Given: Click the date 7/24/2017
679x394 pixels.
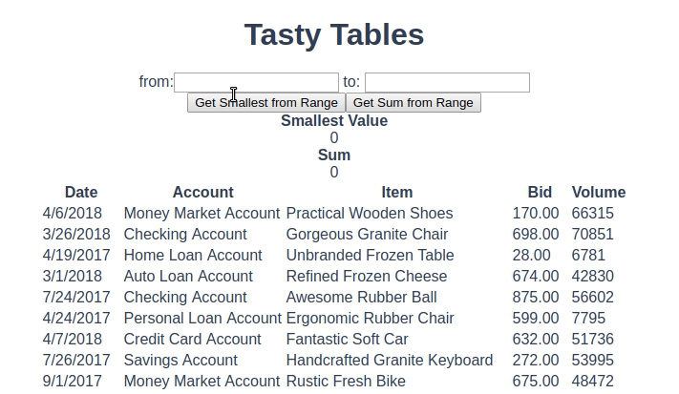Looking at the screenshot, I should pos(76,297).
